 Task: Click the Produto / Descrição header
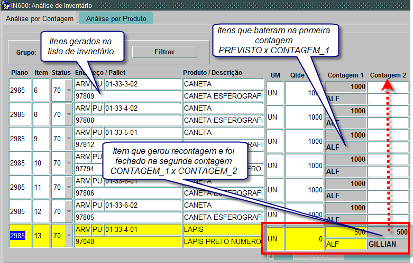[x=213, y=72]
